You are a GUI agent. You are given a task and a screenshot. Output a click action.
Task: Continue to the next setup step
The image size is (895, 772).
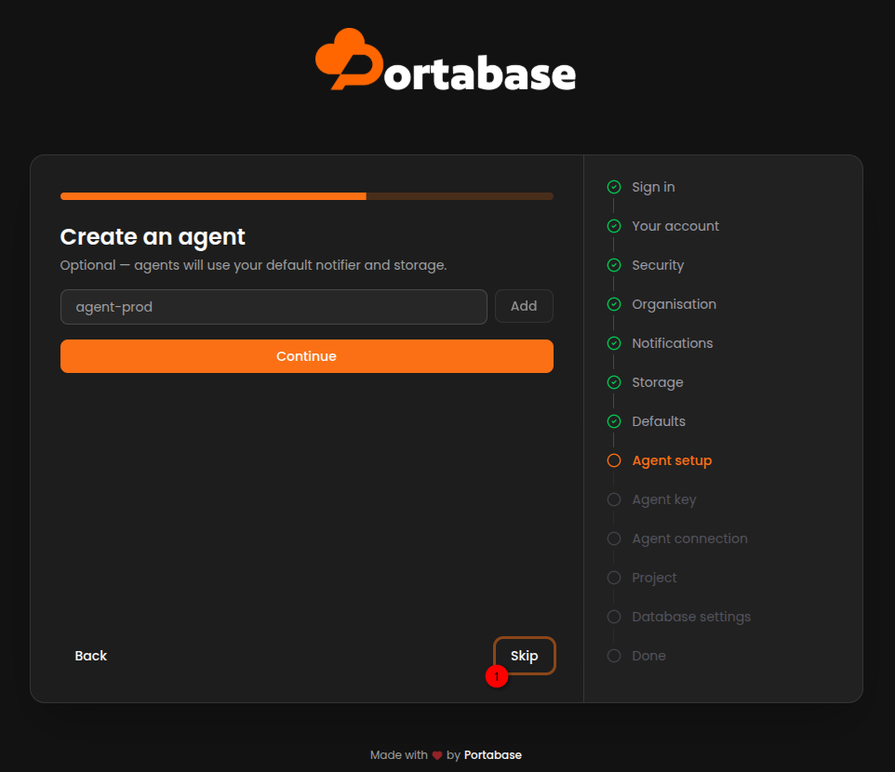[306, 356]
